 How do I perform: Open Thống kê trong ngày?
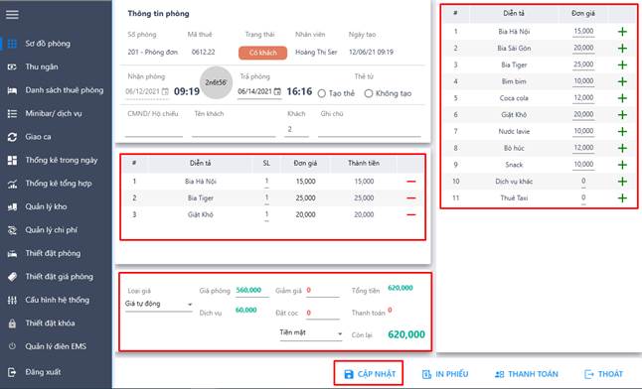(x=62, y=160)
